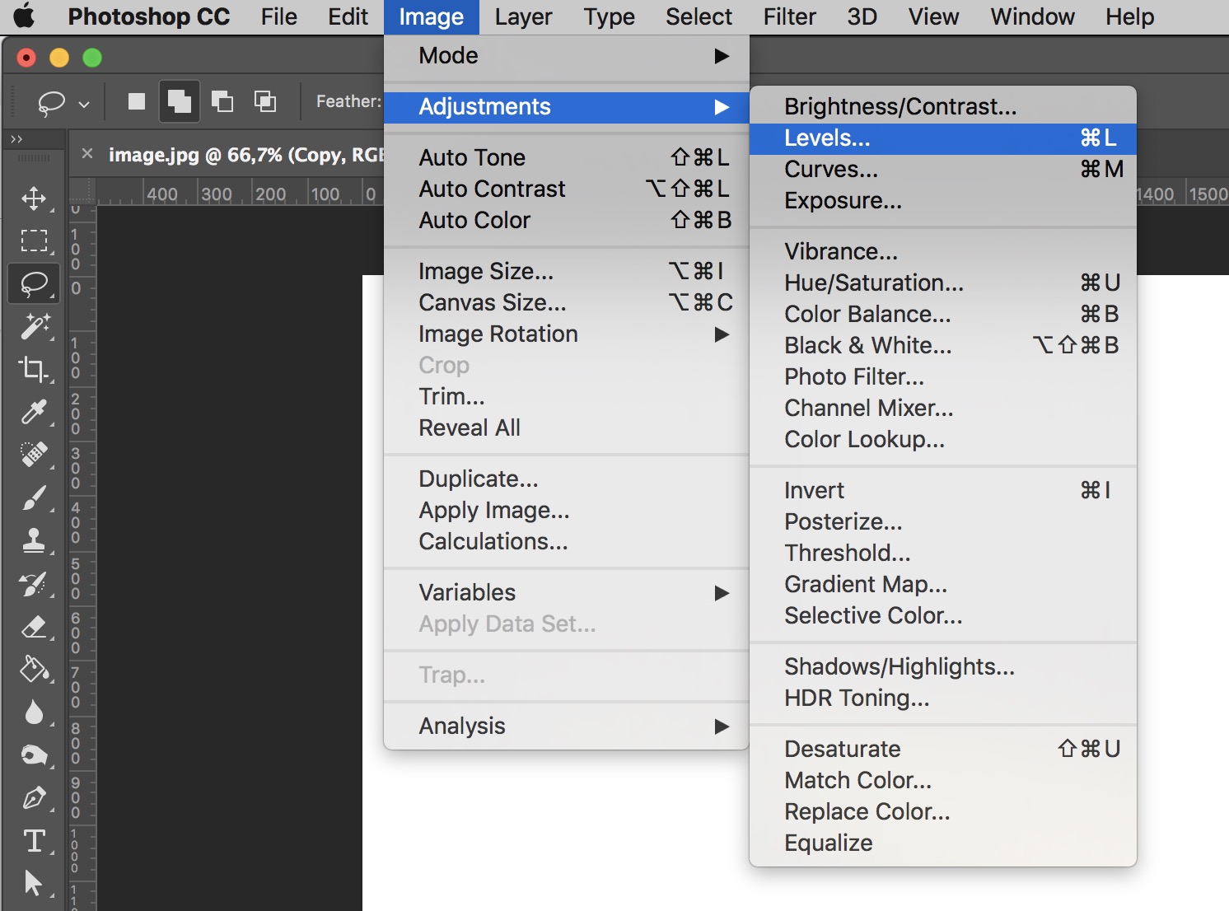
Task: Select the Eyedropper tool
Action: click(34, 412)
